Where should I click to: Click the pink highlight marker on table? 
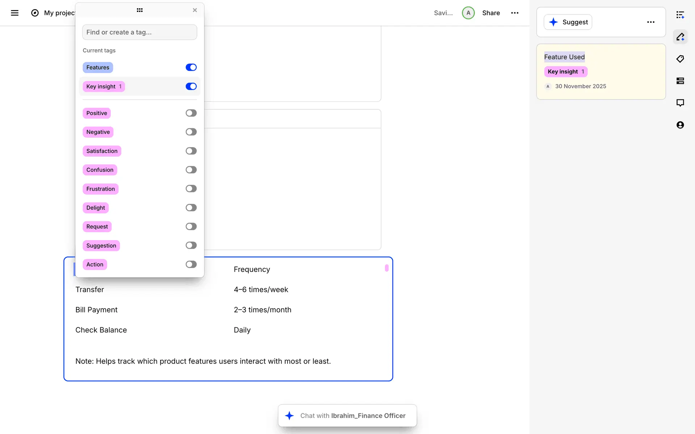point(387,268)
